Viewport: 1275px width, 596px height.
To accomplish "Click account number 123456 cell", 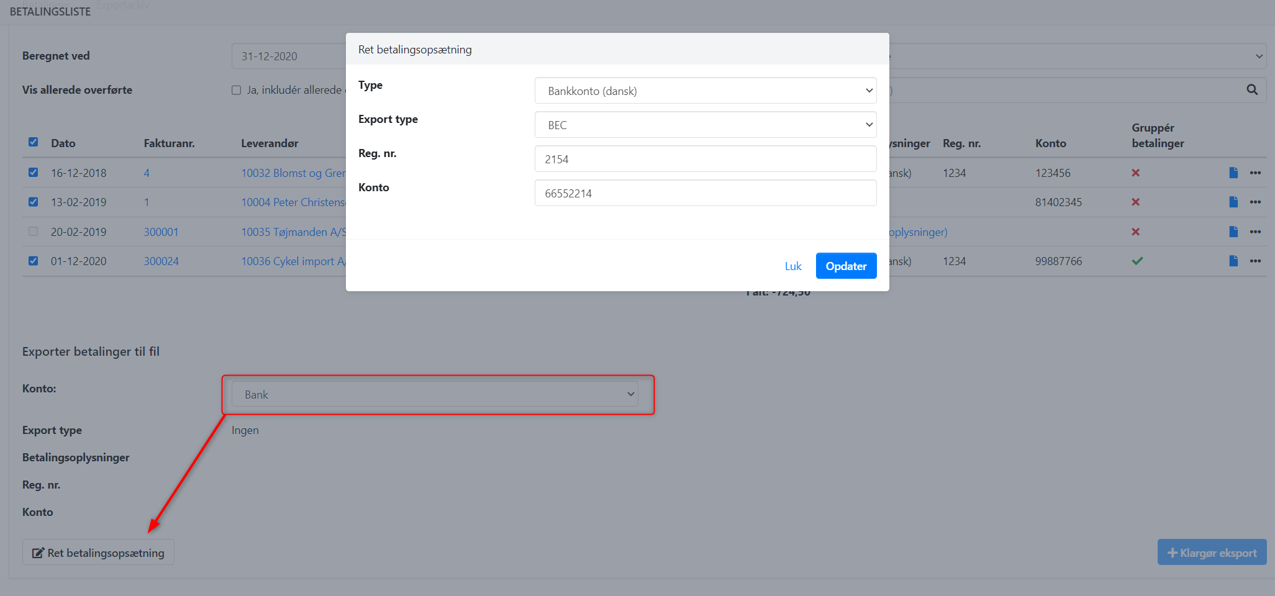I will (x=1053, y=173).
